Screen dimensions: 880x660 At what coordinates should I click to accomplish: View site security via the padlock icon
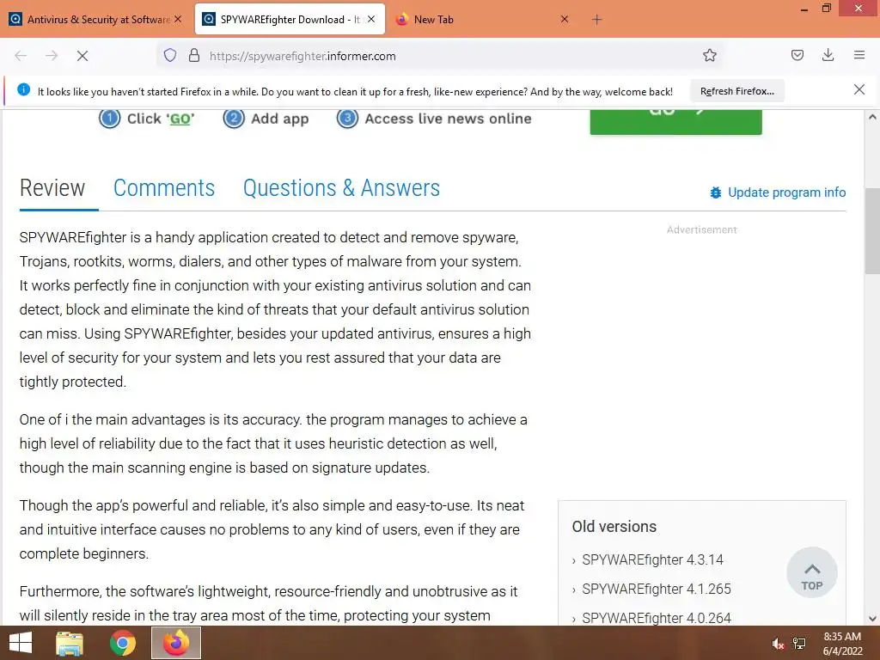coord(194,55)
